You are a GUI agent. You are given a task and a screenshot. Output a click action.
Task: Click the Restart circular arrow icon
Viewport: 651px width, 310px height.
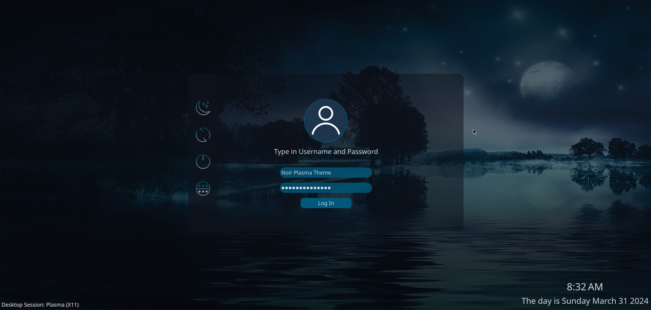click(x=203, y=135)
